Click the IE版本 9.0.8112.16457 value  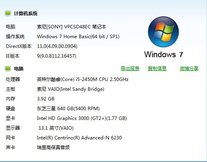tap(57, 56)
